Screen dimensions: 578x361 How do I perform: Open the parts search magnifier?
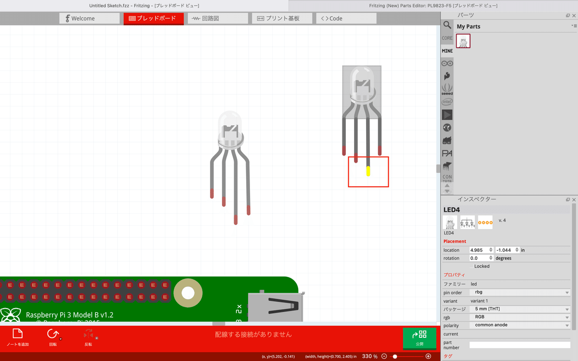coord(447,25)
